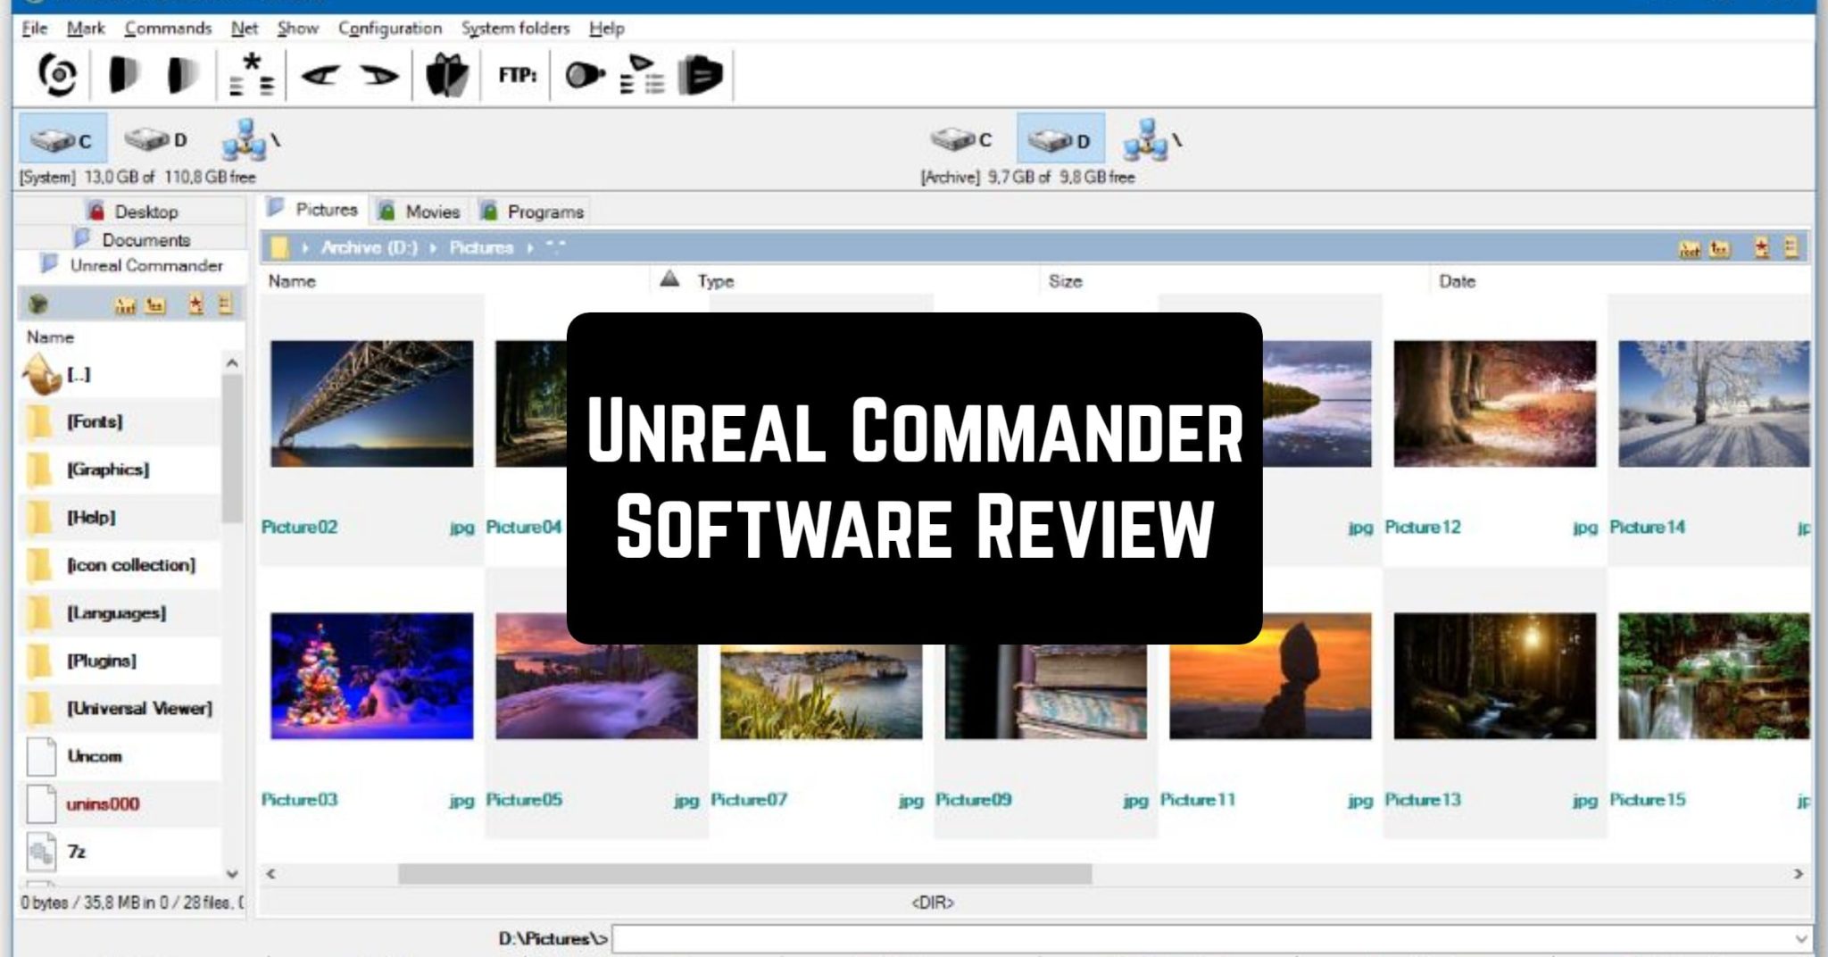Select drive C in right panel
The image size is (1828, 957).
coord(960,139)
